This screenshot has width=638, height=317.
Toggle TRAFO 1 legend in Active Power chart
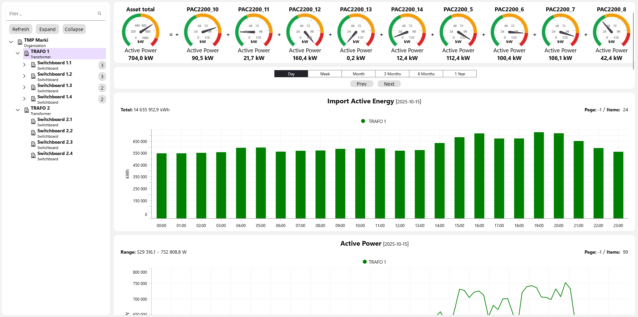coord(374,262)
